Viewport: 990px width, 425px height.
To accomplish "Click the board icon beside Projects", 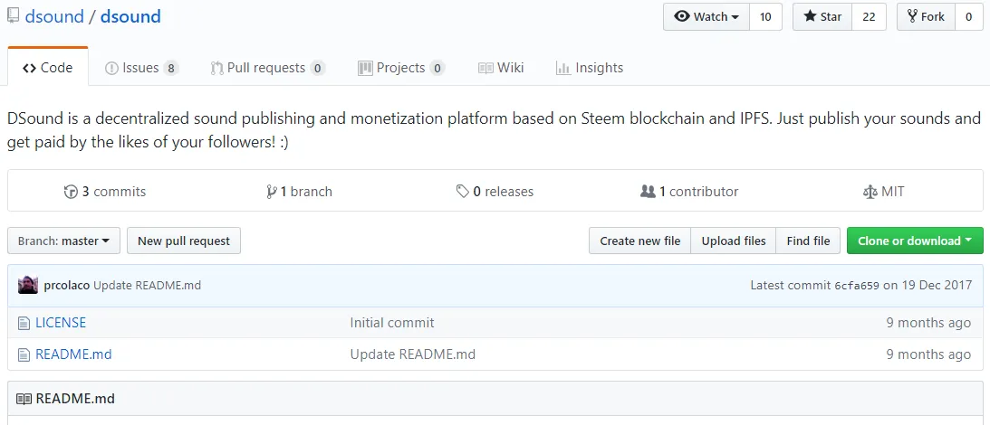I will [x=365, y=68].
